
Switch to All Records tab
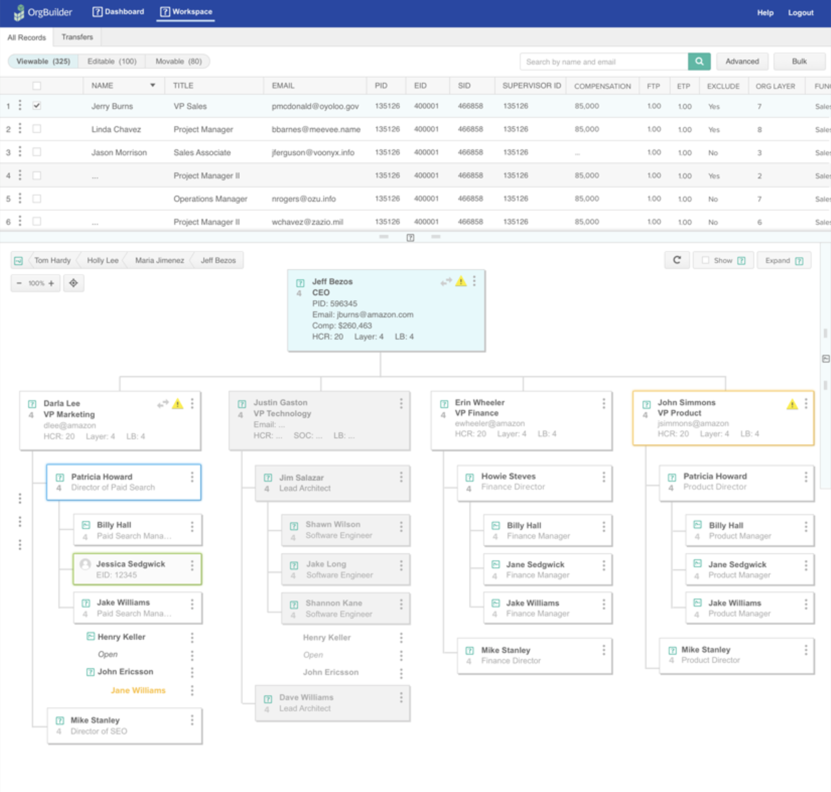pos(27,37)
